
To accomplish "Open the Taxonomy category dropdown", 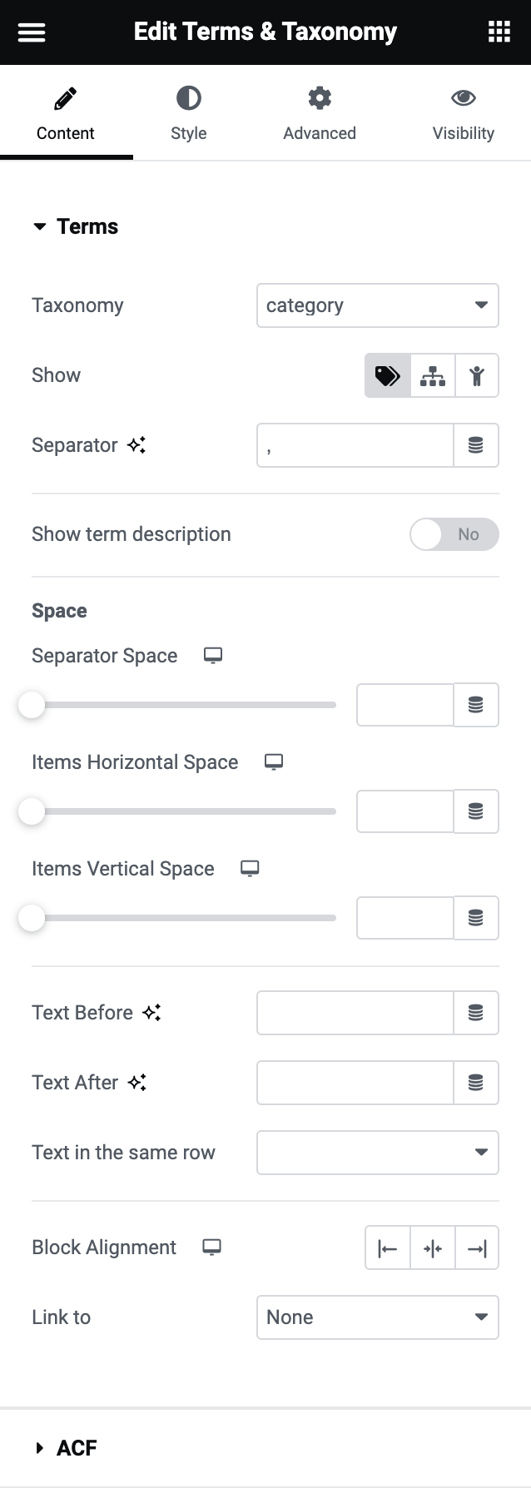I will coord(377,305).
